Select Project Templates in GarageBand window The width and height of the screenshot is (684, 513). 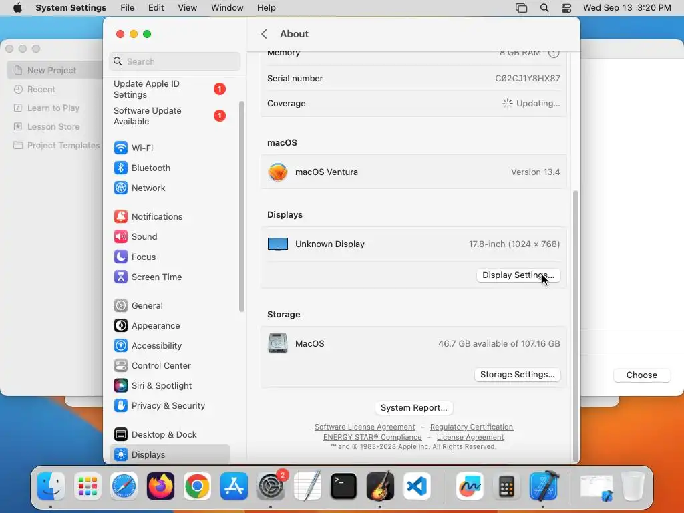click(56, 145)
